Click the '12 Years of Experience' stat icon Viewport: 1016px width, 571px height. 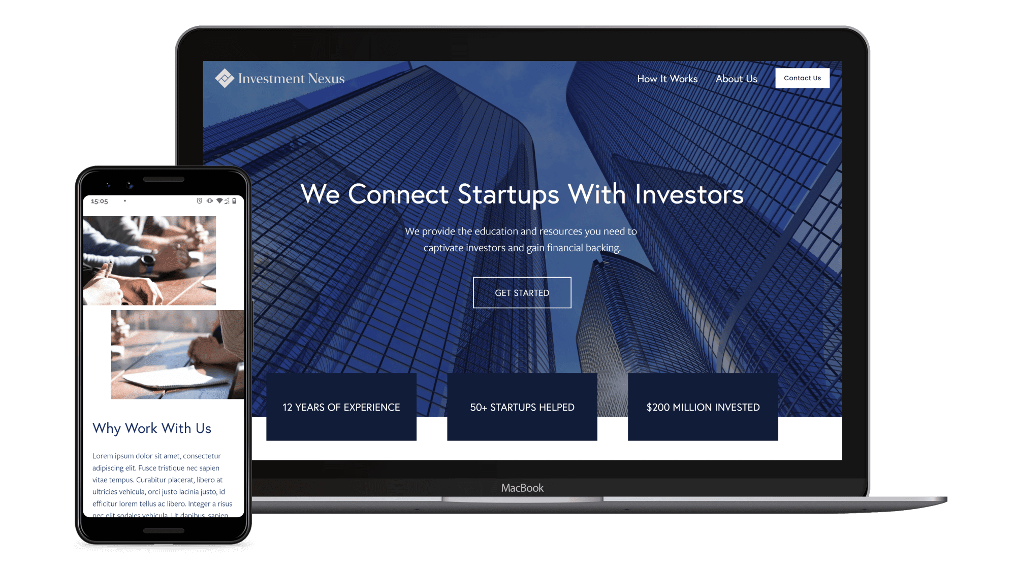coord(340,407)
